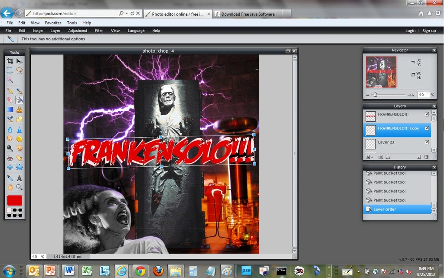Select the Hand pan tool
Image resolution: width=444 pixels, height=278 pixels.
point(10,187)
